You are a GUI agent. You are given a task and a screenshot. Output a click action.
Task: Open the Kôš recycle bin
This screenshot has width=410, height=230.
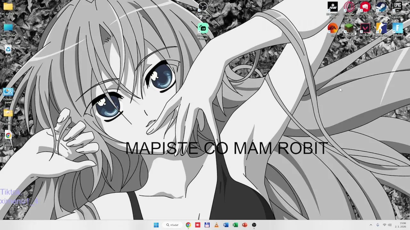click(x=8, y=51)
